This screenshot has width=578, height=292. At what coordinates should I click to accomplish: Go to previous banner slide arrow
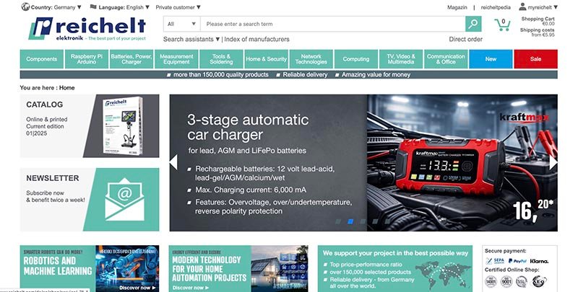point(173,162)
